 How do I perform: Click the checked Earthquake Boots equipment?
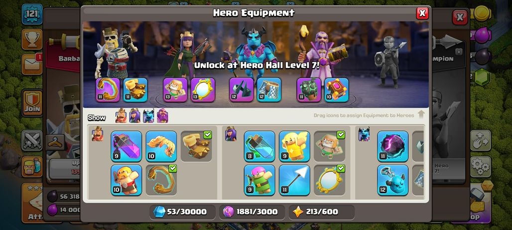(196, 146)
